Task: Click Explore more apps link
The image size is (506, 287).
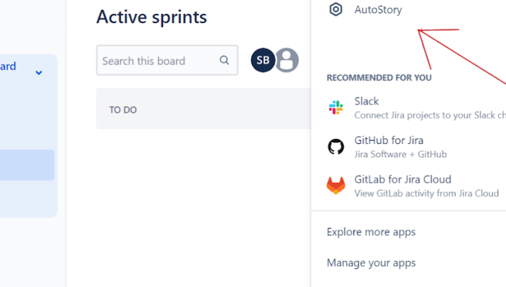Action: point(371,232)
